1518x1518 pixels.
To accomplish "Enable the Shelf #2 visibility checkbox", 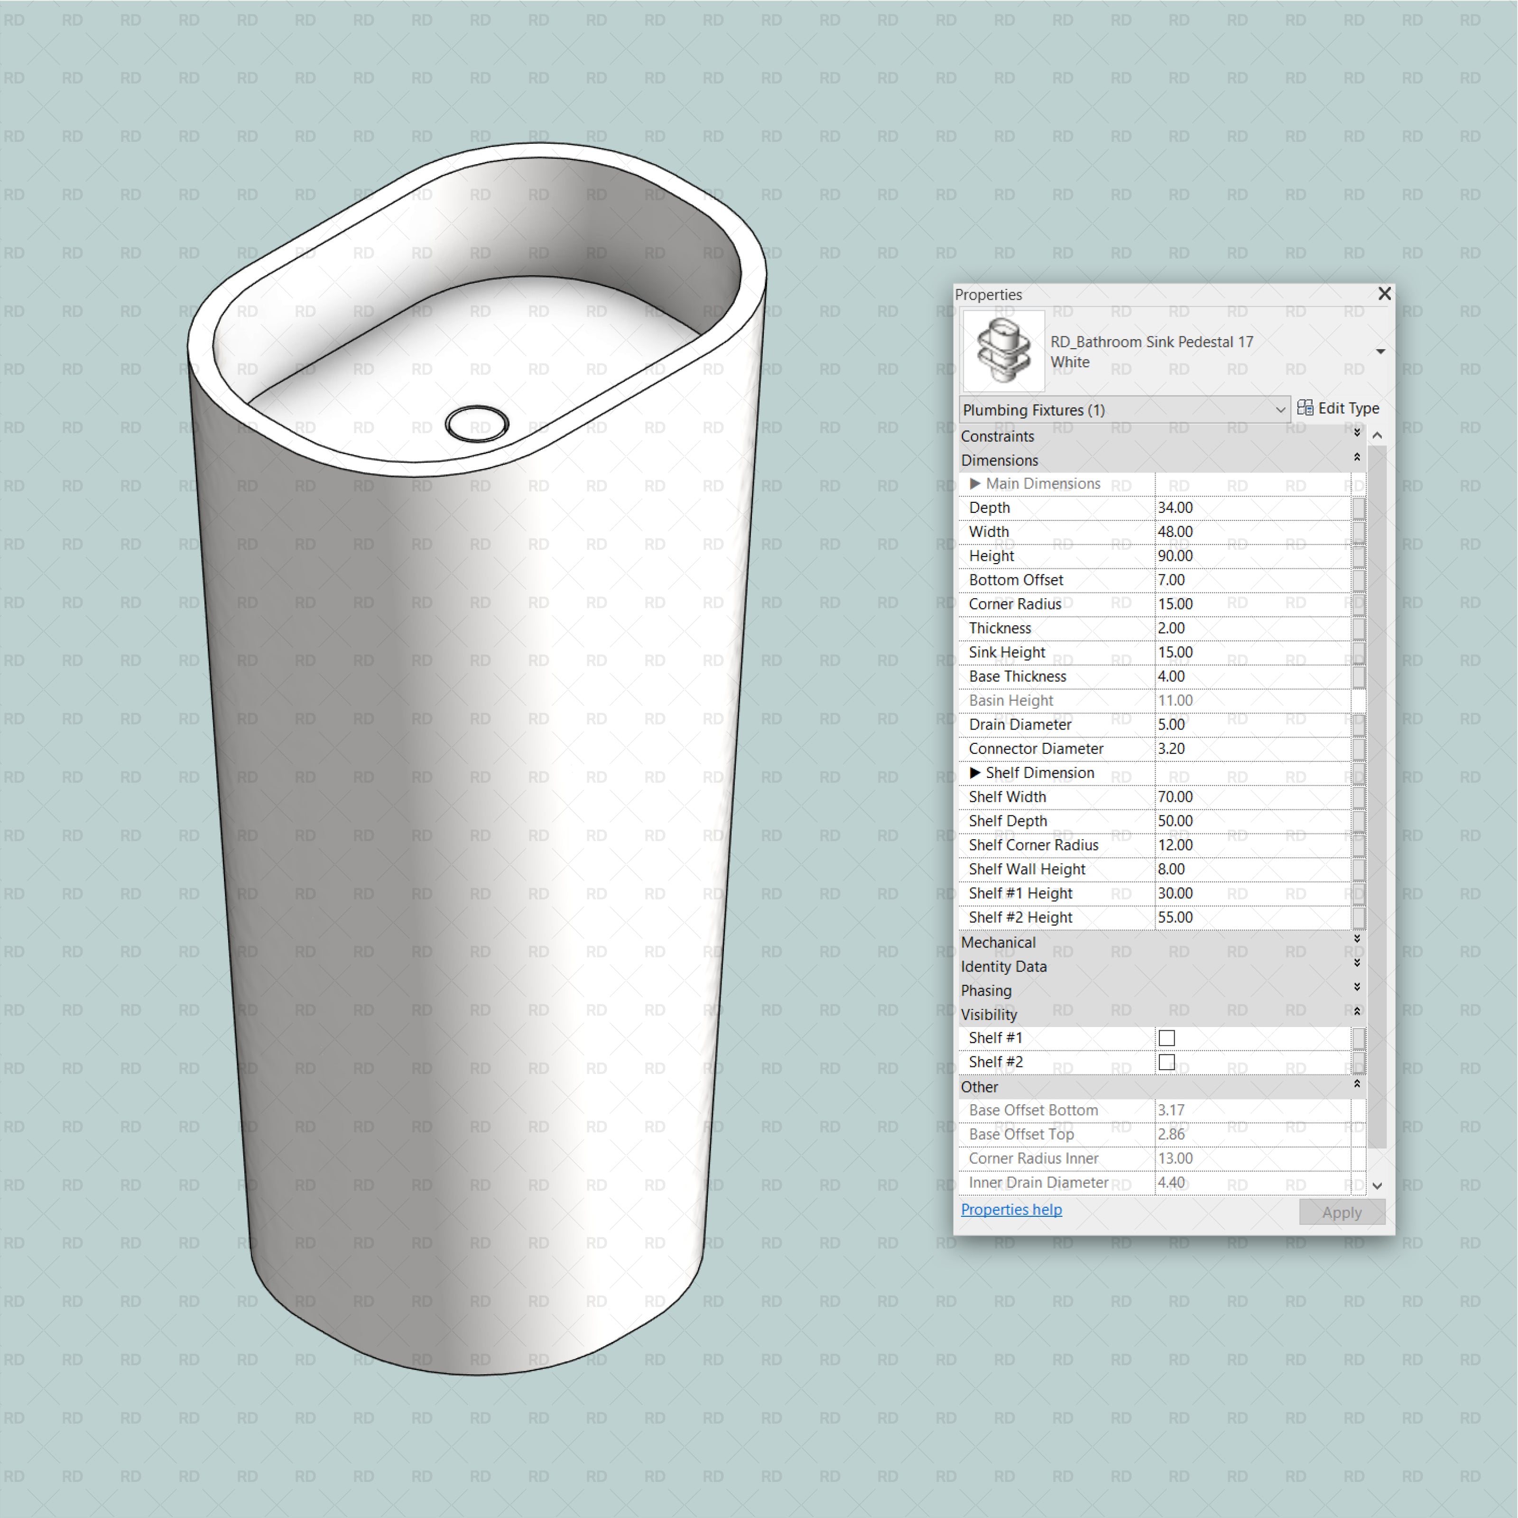I will pos(1167,1062).
